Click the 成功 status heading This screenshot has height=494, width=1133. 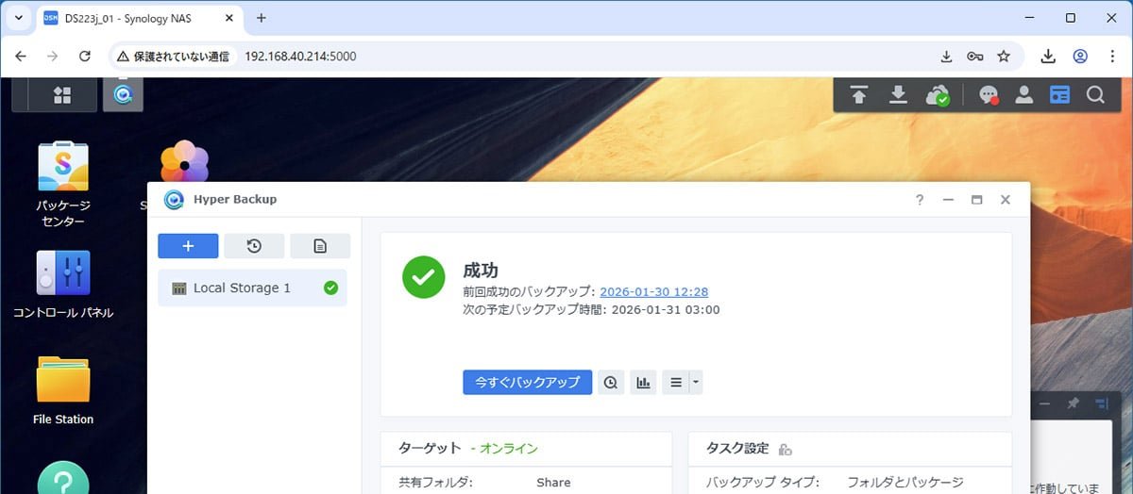pyautogui.click(x=481, y=270)
